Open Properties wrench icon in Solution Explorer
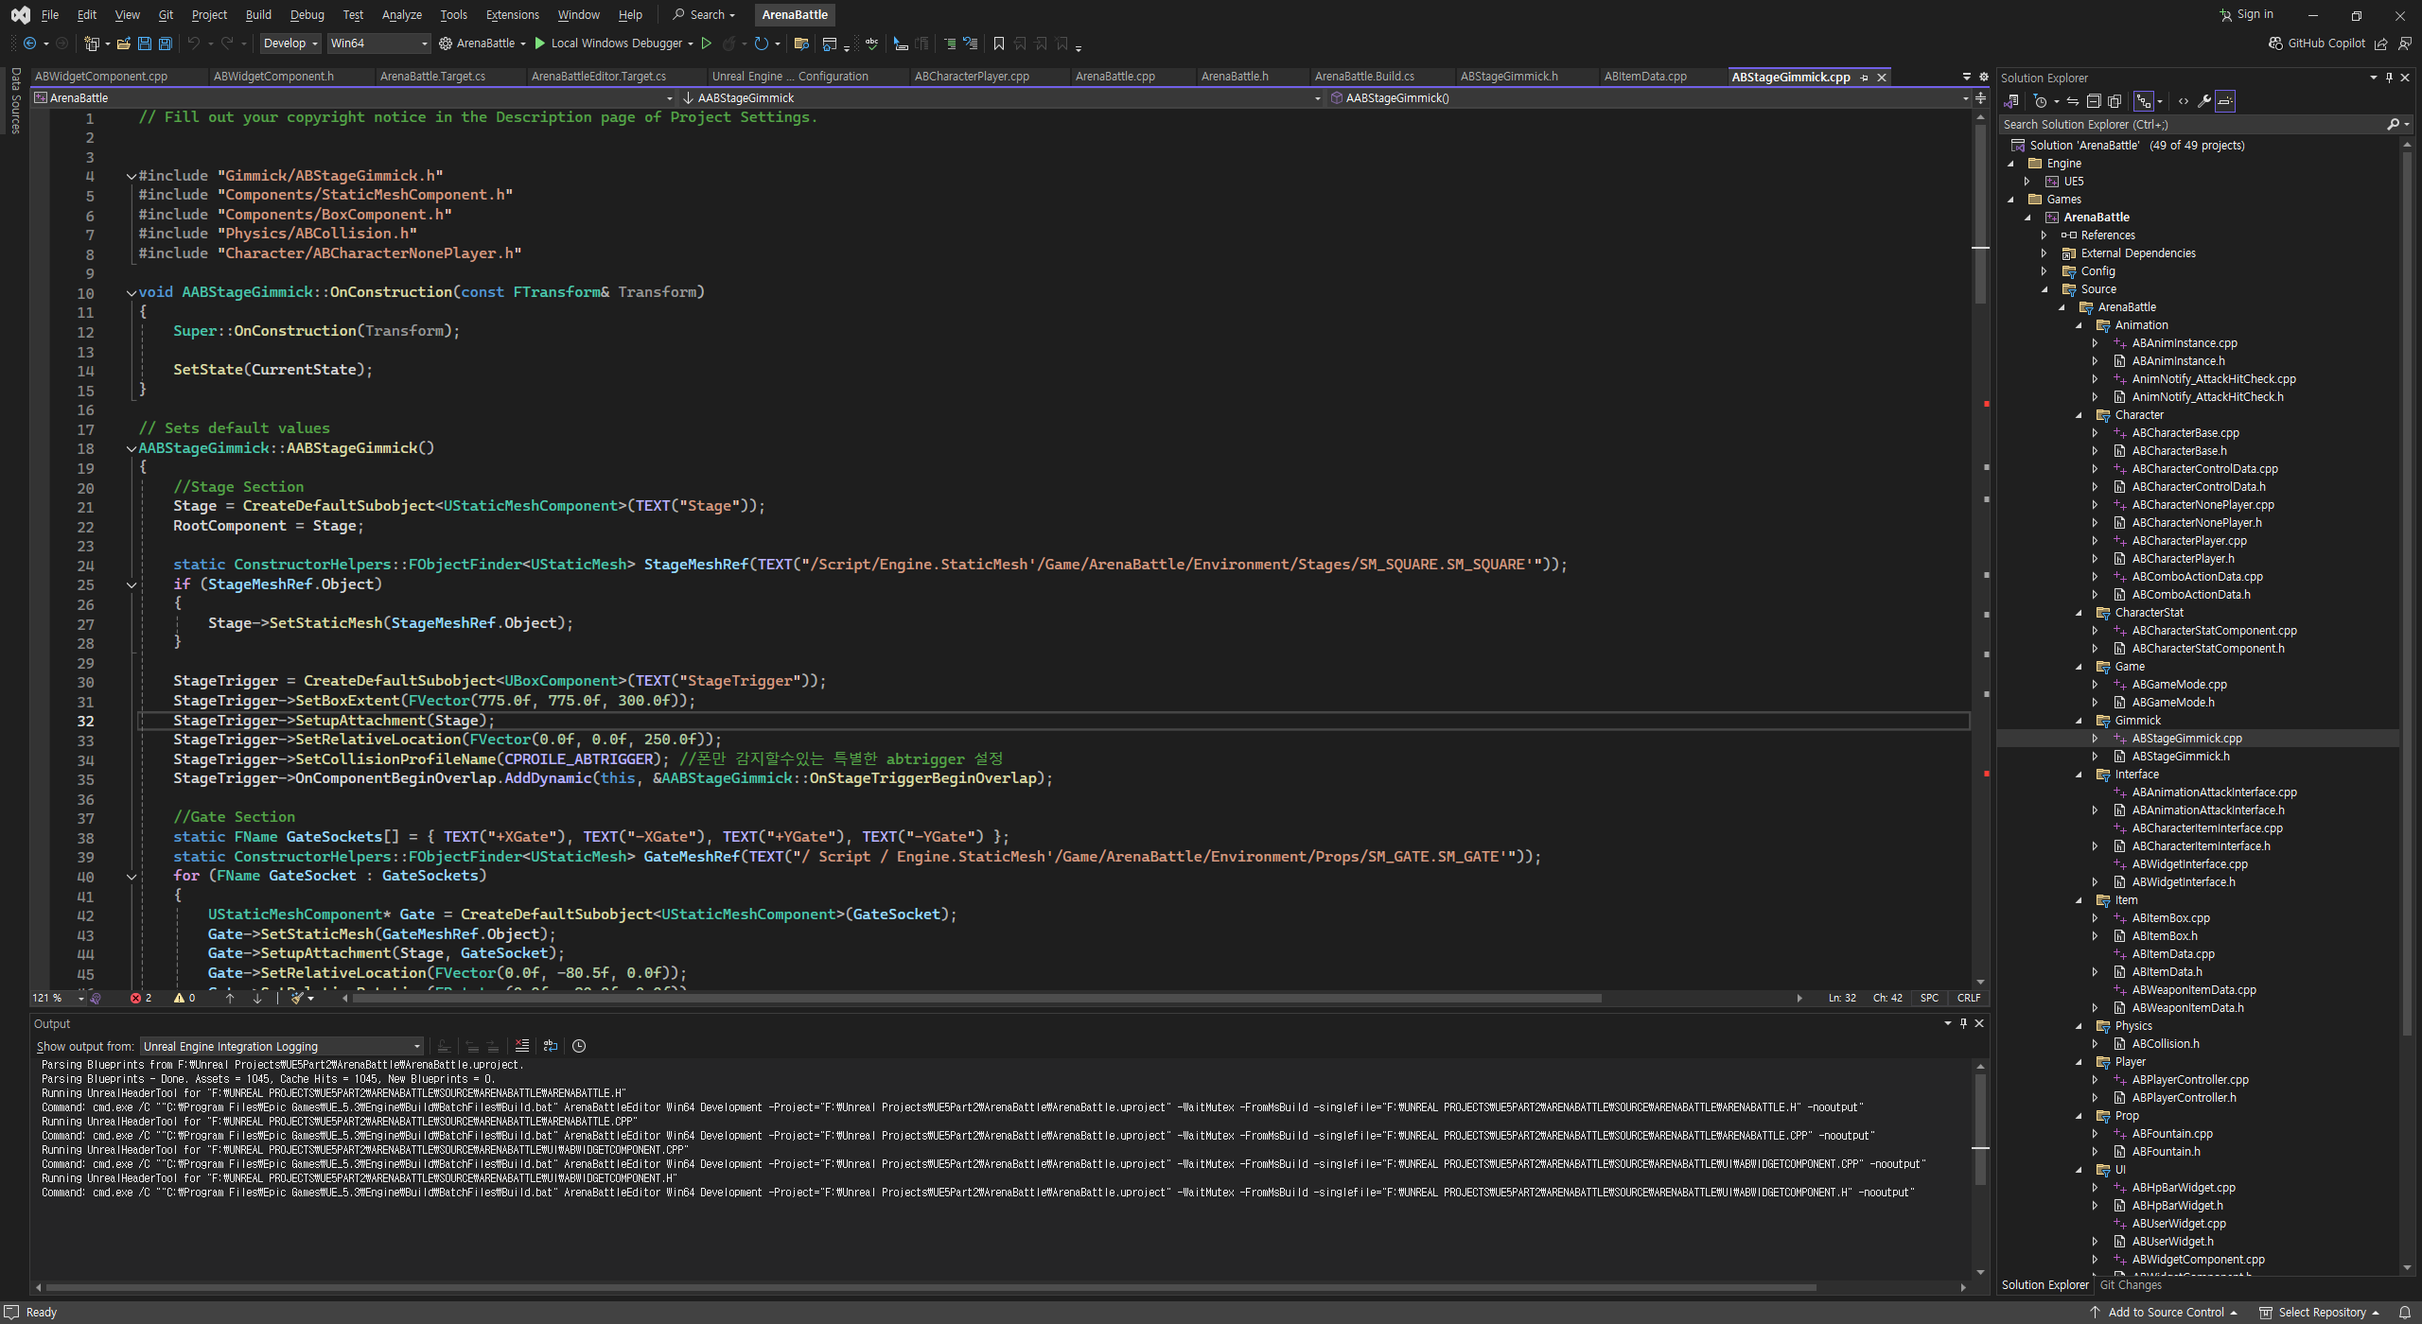The height and width of the screenshot is (1324, 2422). (x=2204, y=101)
